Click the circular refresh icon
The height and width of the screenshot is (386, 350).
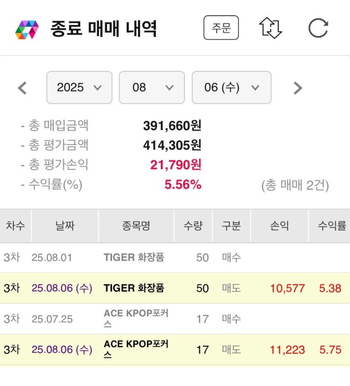(x=318, y=28)
